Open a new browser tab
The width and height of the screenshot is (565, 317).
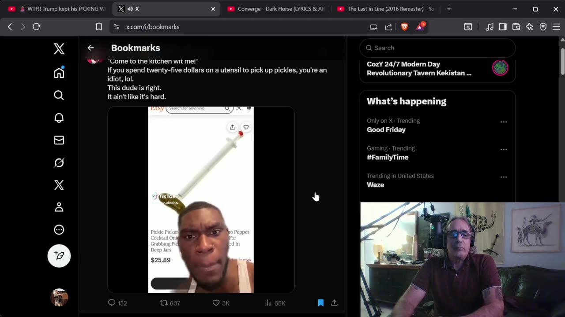449,9
